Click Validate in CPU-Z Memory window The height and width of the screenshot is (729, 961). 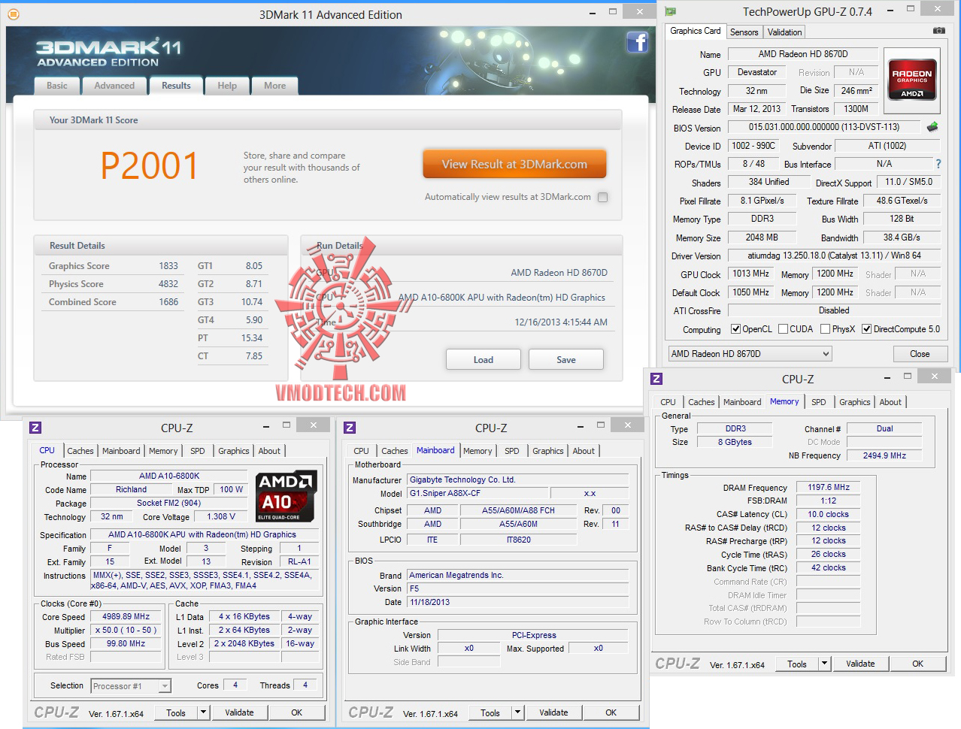[x=860, y=664]
